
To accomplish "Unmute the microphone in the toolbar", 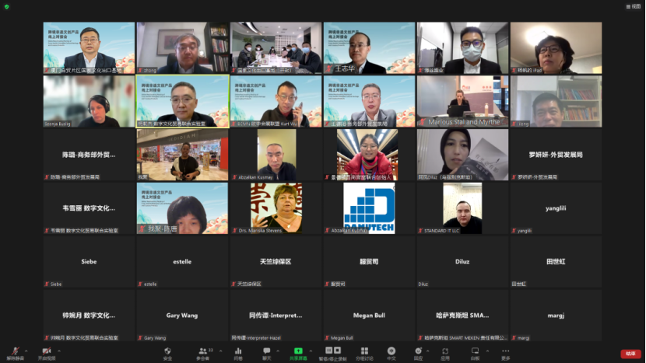I will pos(13,353).
